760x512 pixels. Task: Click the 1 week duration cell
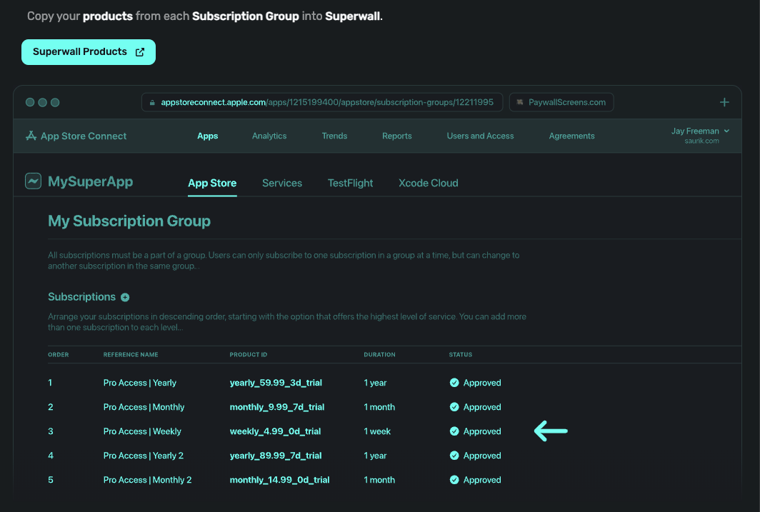pyautogui.click(x=377, y=431)
